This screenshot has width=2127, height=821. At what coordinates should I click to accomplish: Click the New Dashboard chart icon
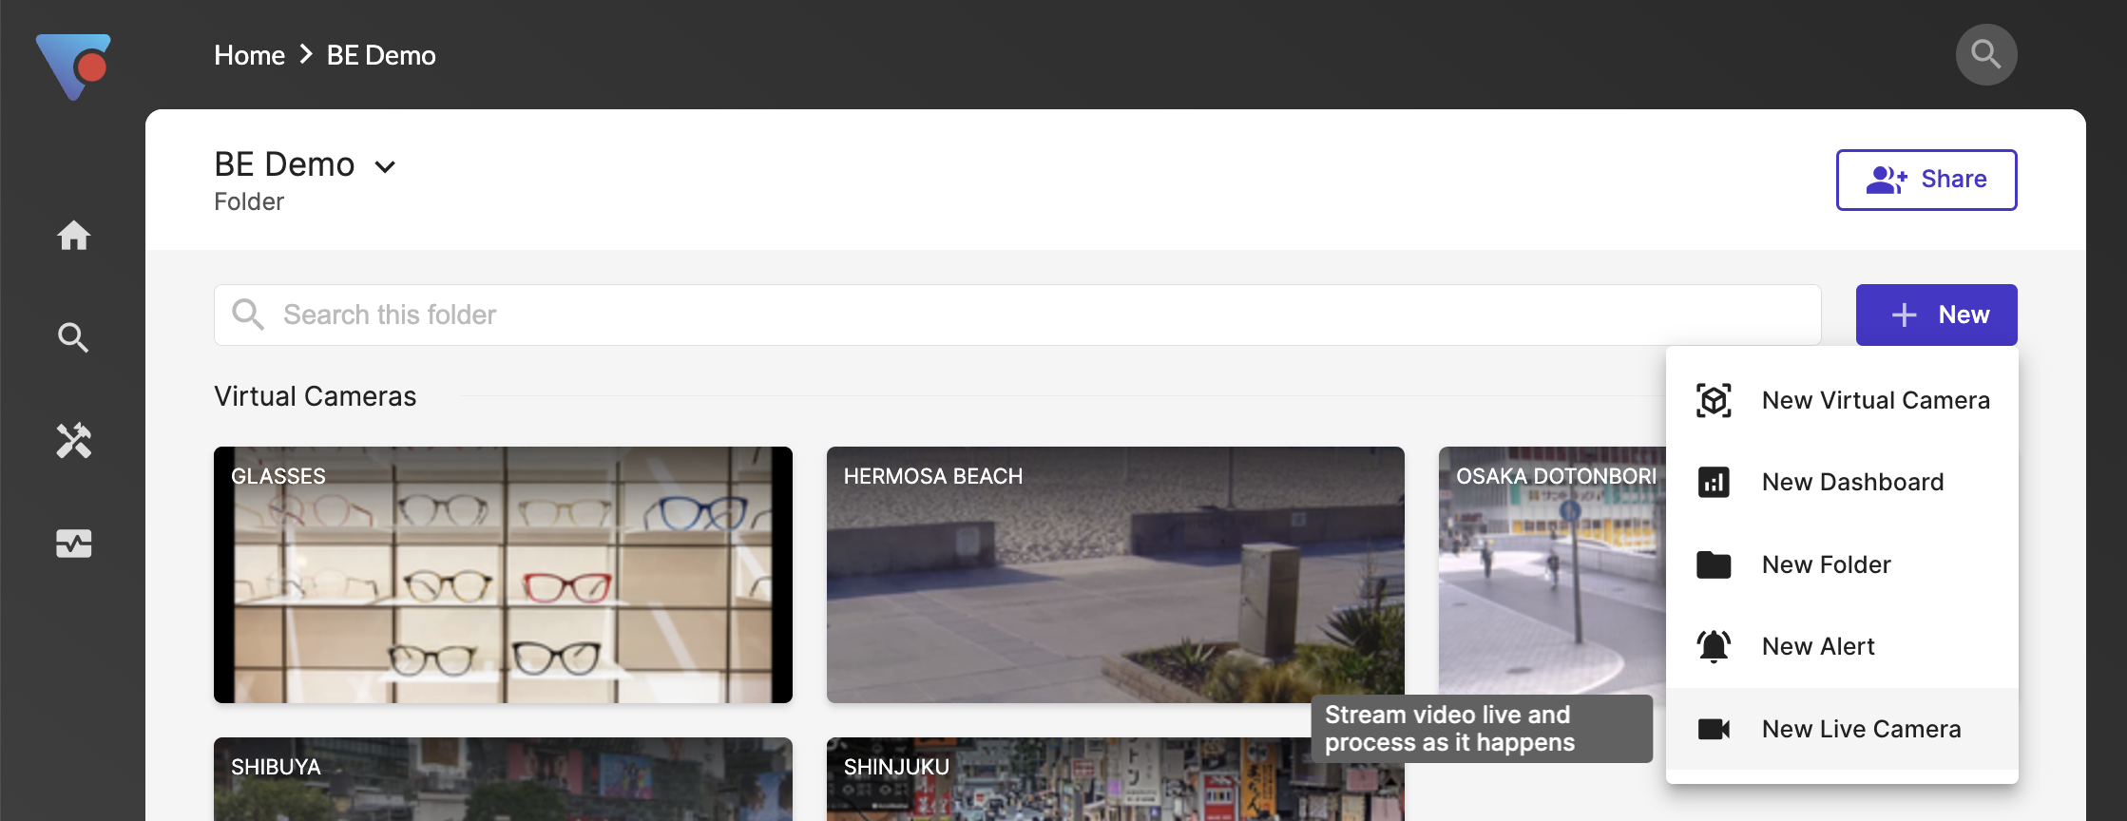coord(1714,483)
